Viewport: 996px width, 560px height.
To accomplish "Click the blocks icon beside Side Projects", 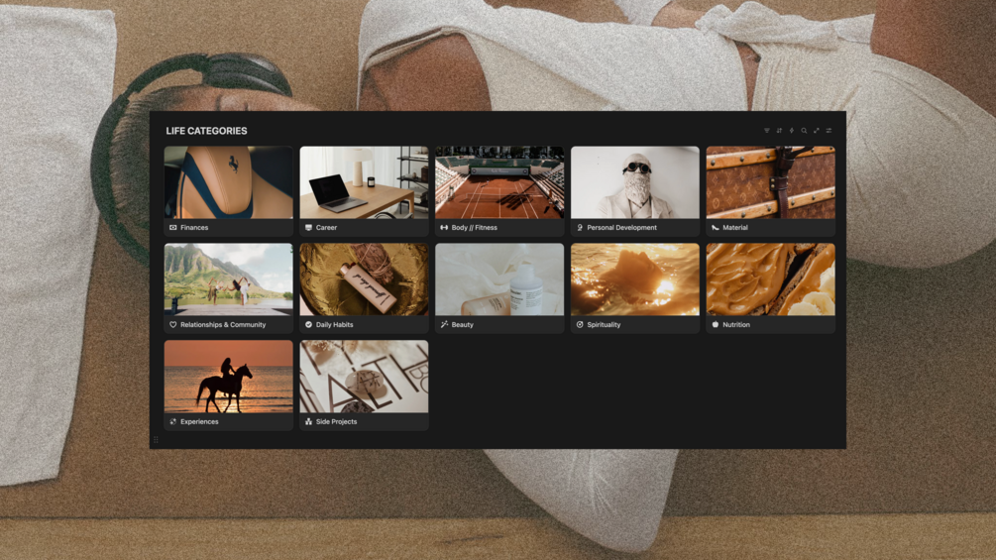I will tap(308, 421).
